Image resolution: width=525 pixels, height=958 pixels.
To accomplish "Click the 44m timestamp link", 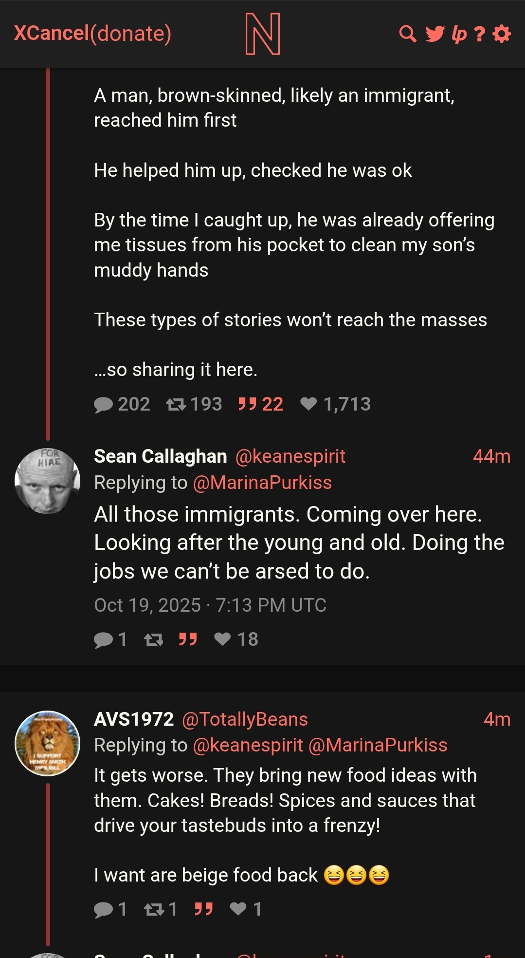I will point(491,456).
